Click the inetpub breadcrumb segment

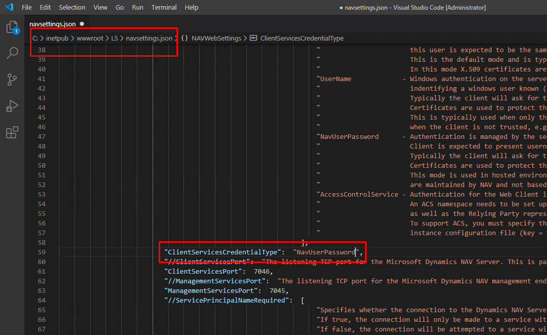coord(57,39)
